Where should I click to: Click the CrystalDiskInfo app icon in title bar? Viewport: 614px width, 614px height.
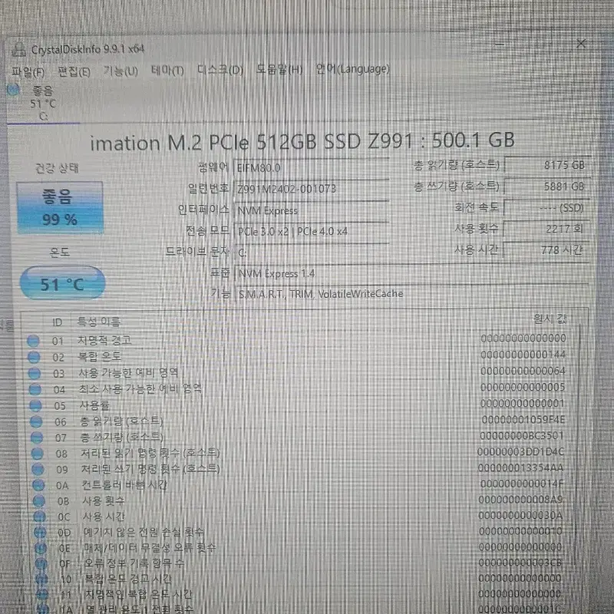pos(18,50)
